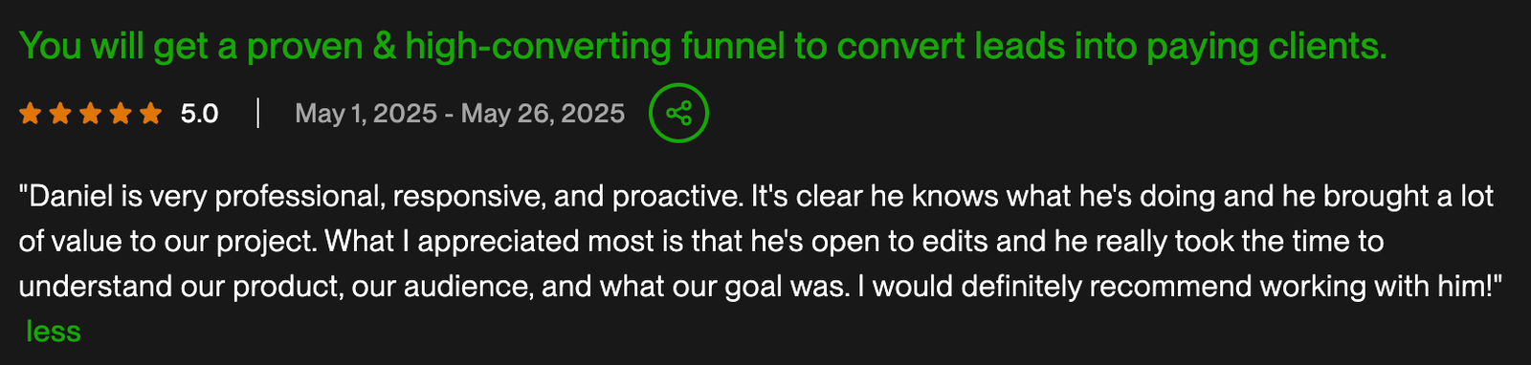
Task: Click the vertical divider after the rating
Action: [258, 114]
